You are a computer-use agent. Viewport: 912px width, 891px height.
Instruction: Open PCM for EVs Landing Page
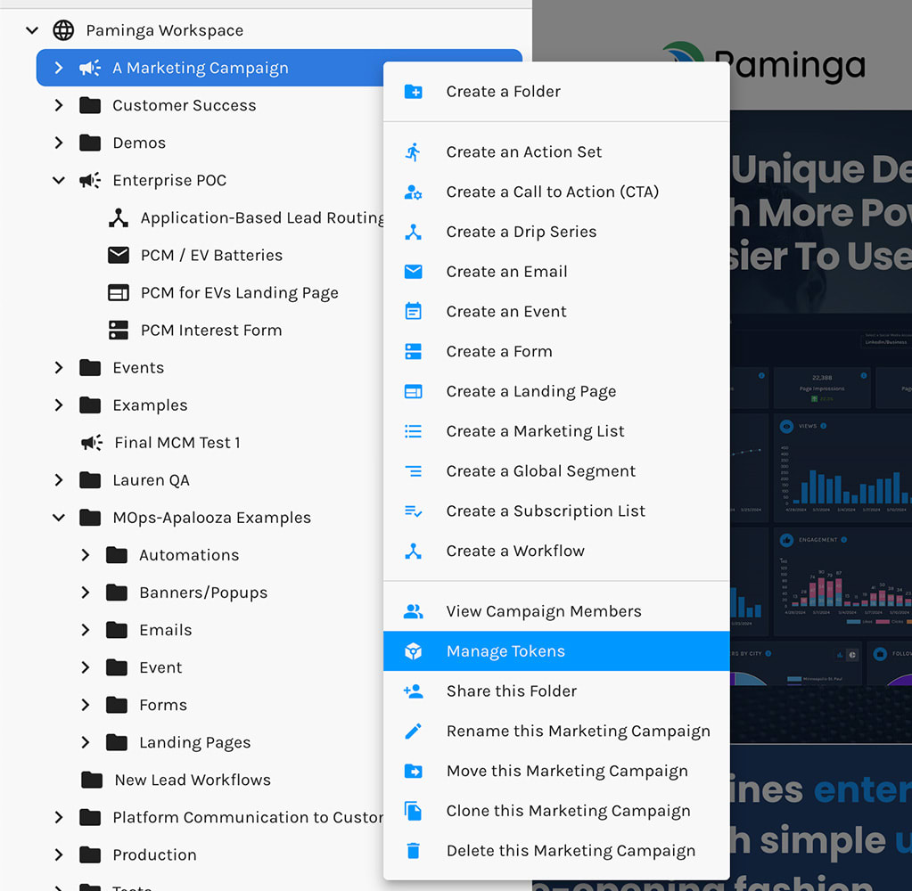pos(239,293)
